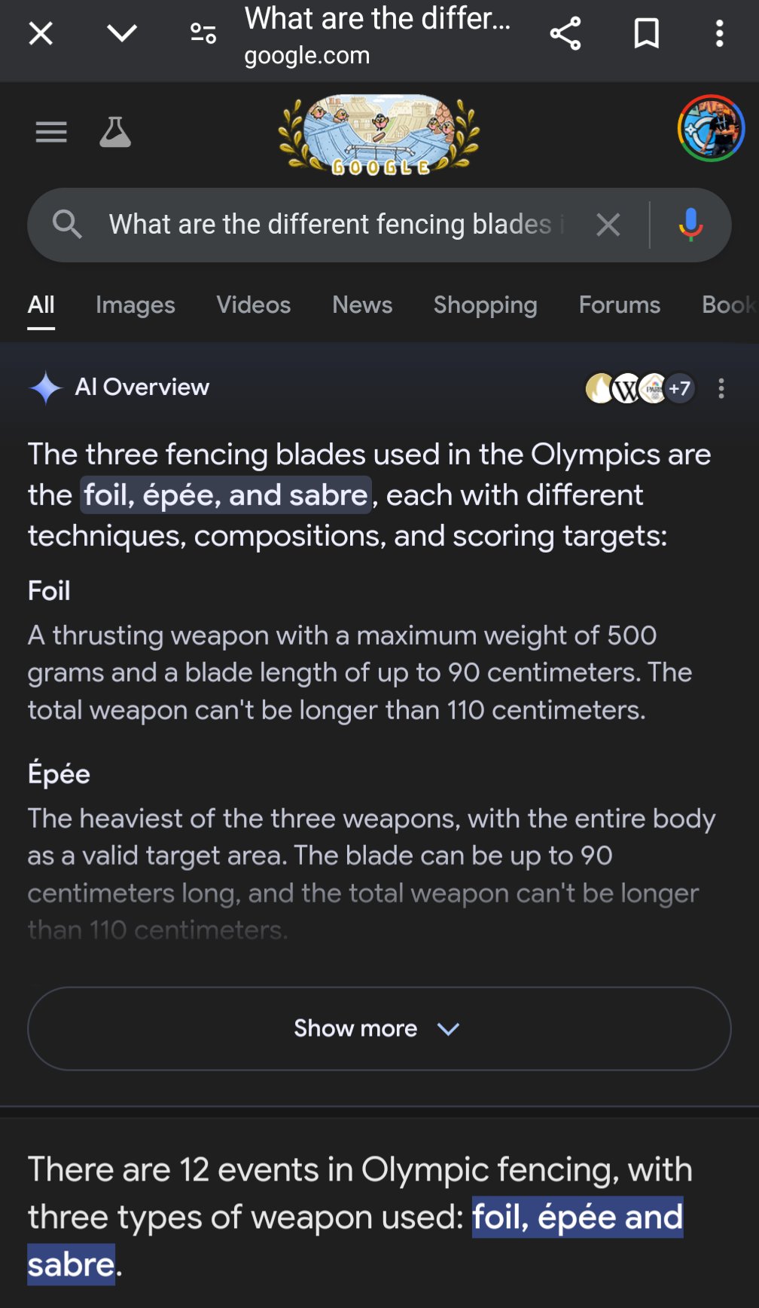Open the News tab
The image size is (759, 1308).
(362, 305)
